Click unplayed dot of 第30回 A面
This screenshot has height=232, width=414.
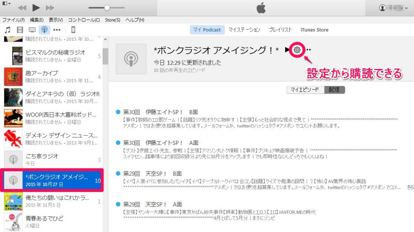(x=118, y=143)
